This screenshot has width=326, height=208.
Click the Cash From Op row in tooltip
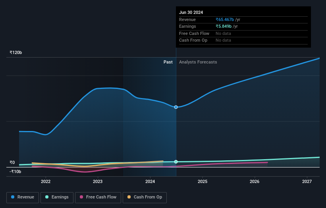243,40
